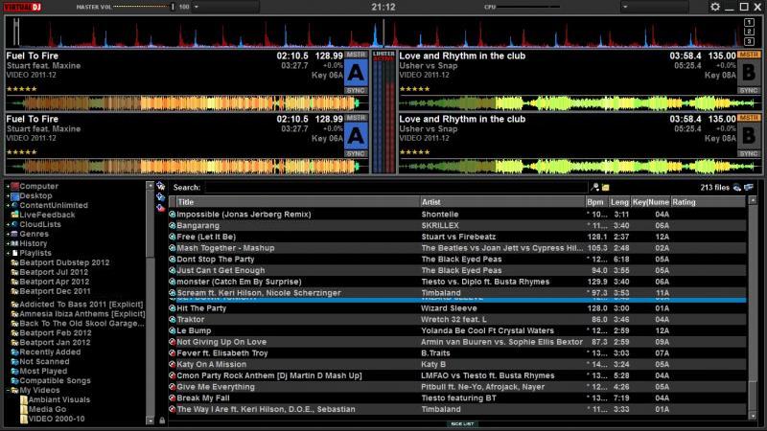767x431 pixels.
Task: Expand the Desktop tree node
Action: pyautogui.click(x=8, y=196)
